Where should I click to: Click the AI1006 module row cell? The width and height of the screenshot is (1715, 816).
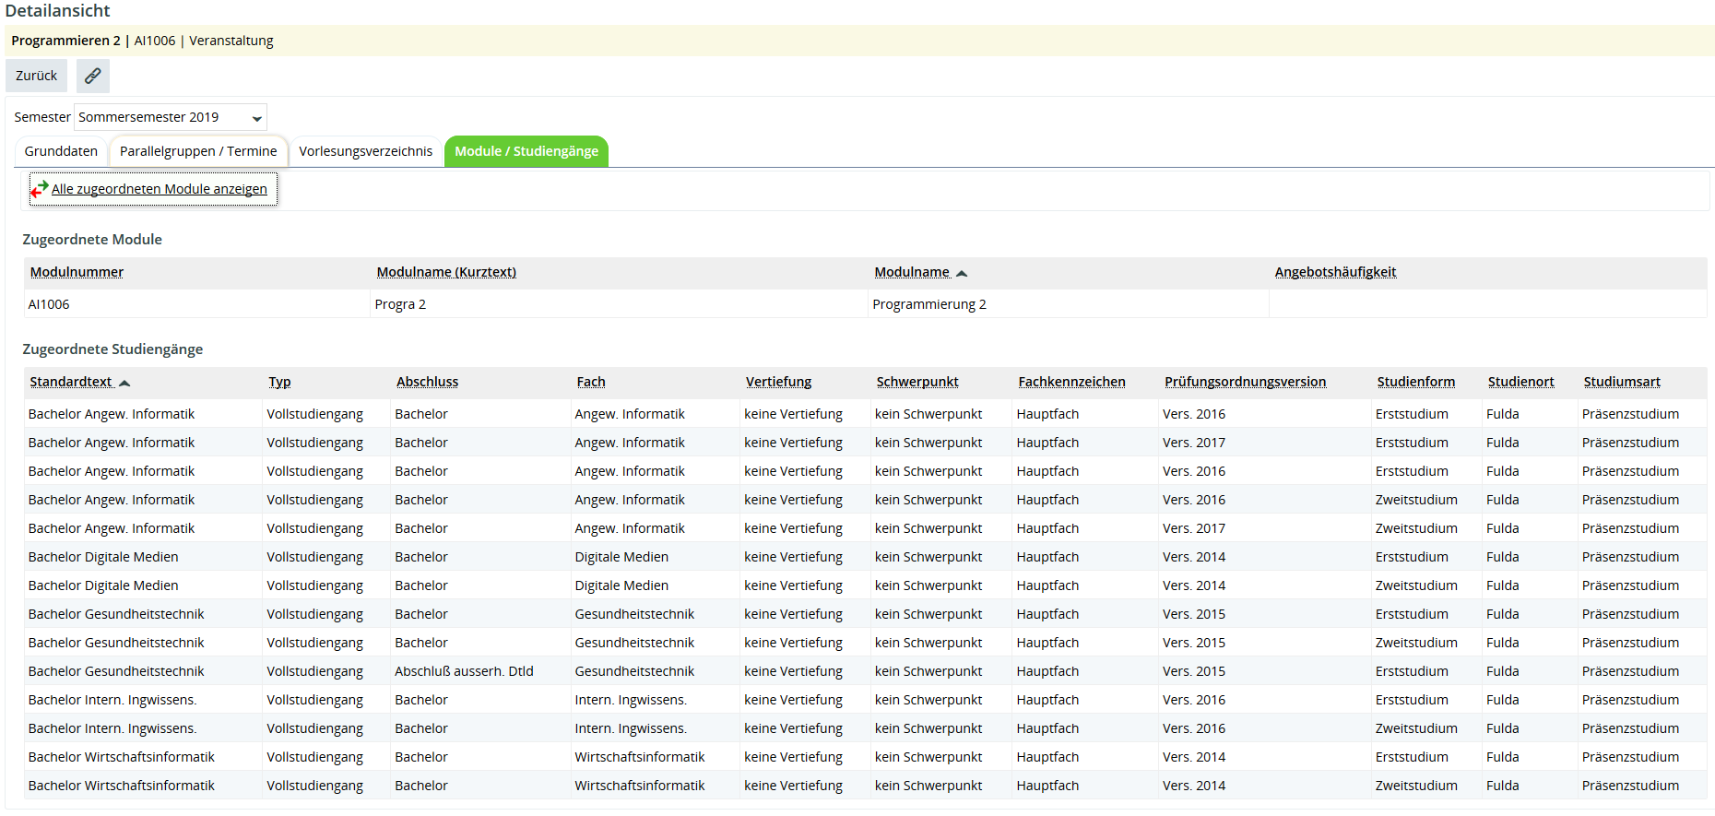[49, 304]
